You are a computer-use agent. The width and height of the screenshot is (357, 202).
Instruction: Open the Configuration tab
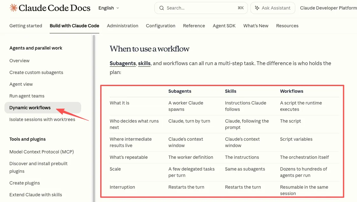(160, 26)
